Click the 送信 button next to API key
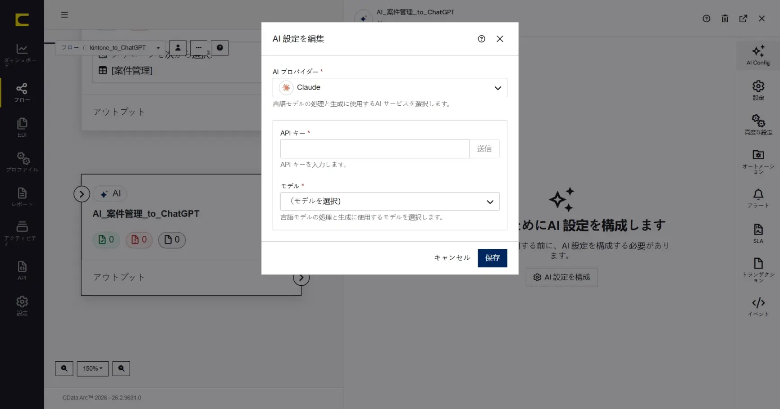This screenshot has width=780, height=409. 484,149
